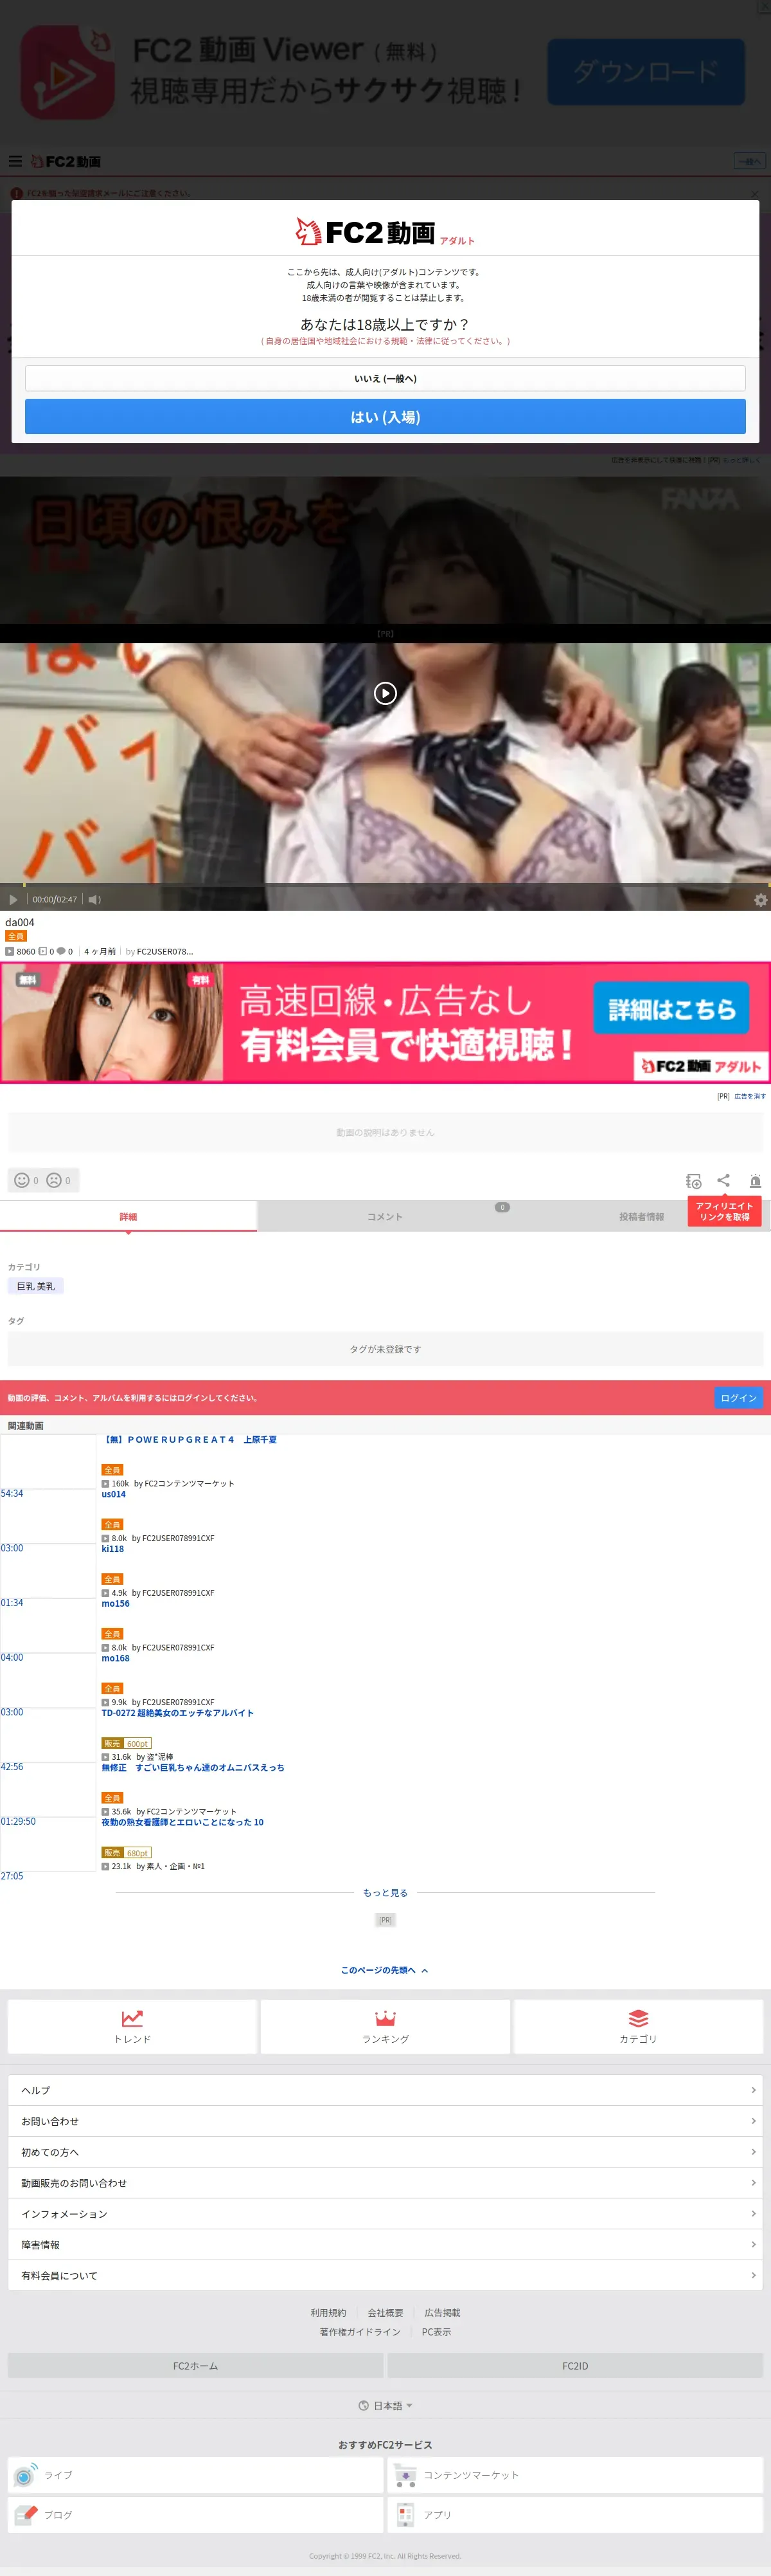Switch to the 投稿者情報 tab
Viewport: 771px width, 2576px height.
[x=641, y=1217]
